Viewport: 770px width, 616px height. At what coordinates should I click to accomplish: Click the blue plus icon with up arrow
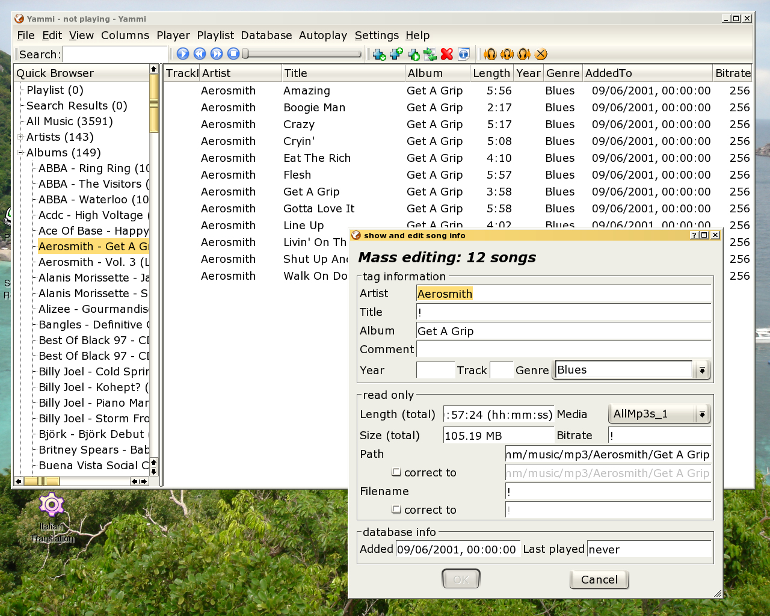[396, 54]
